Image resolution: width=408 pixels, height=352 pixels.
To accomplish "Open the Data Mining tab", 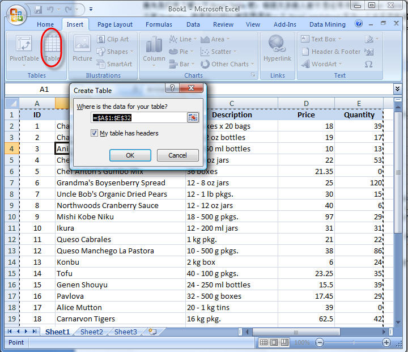I will click(327, 24).
